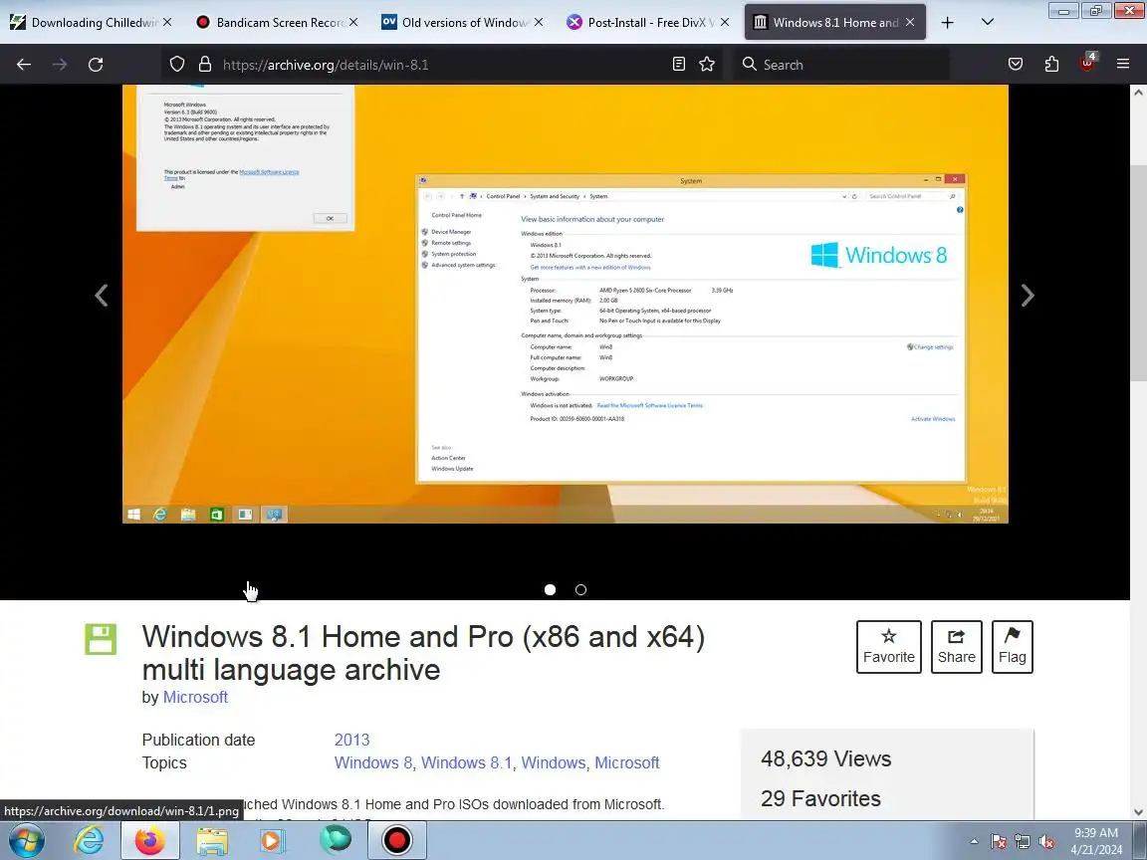
Task: Show next image with the right carousel arrow
Action: pyautogui.click(x=1028, y=296)
